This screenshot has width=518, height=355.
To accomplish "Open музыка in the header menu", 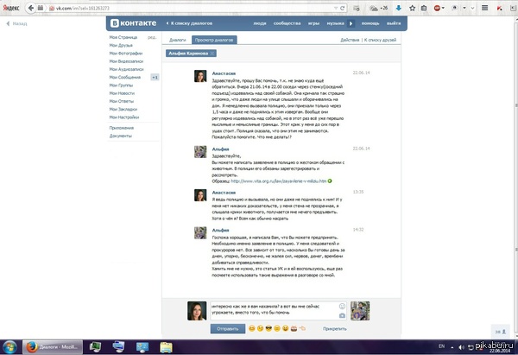I will pos(335,23).
